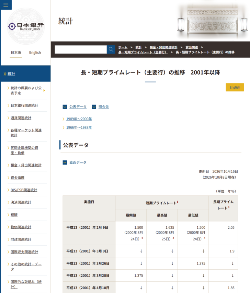This screenshot has height=293, width=250.
Task: Click footnote 3 on 長期プライムレート header
Action: pos(228,207)
